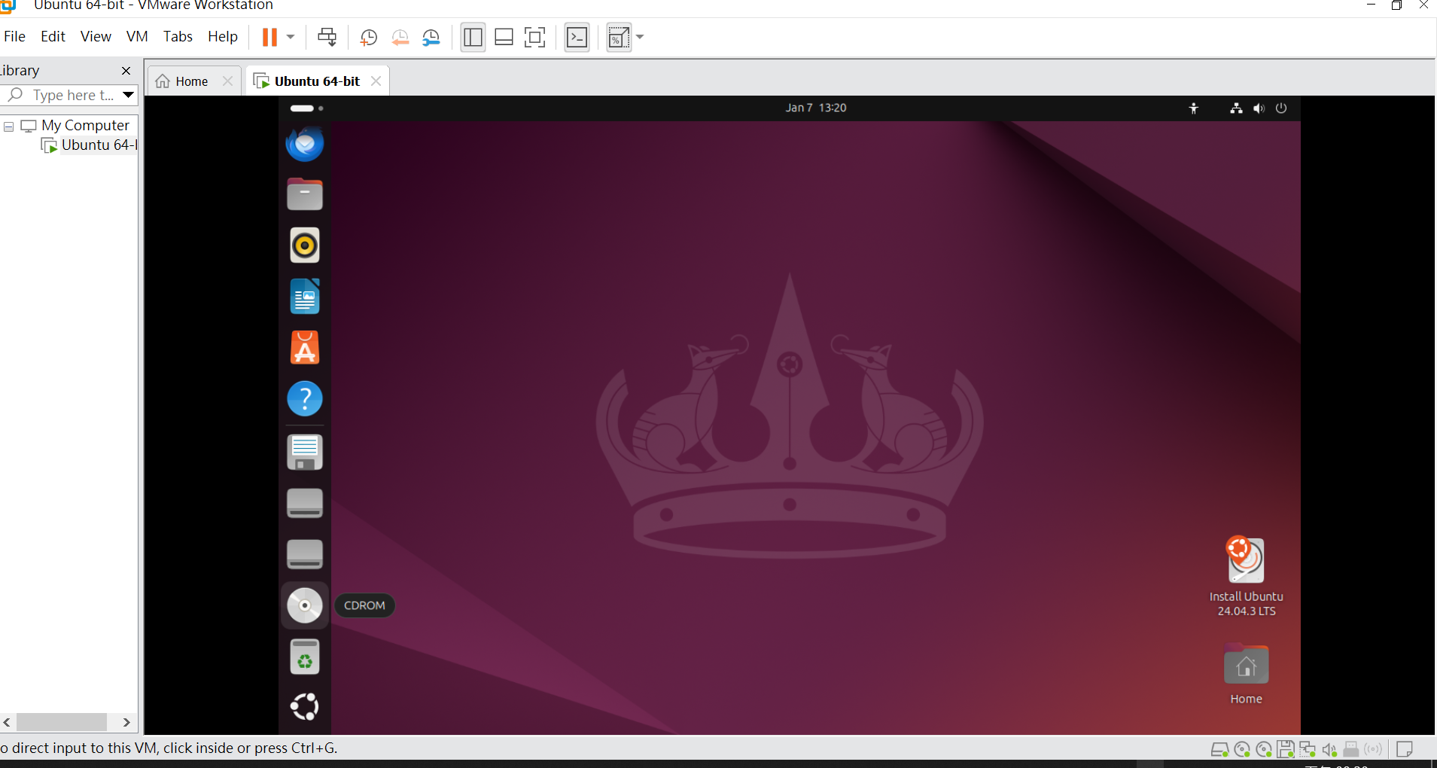
Task: Click the CD/DVD device status icon
Action: [1242, 748]
